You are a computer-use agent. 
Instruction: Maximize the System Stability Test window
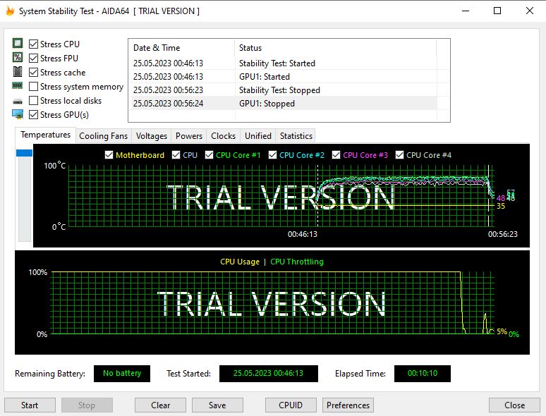coord(497,11)
